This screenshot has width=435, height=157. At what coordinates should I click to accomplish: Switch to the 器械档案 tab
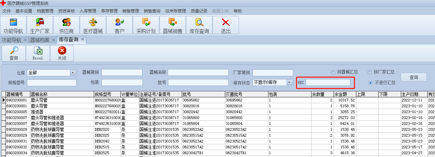coord(40,40)
